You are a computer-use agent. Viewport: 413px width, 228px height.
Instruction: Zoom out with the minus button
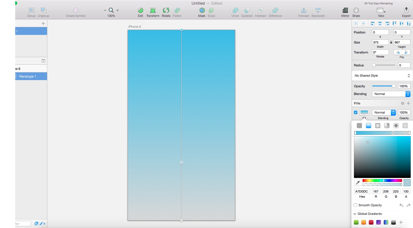pyautogui.click(x=105, y=10)
